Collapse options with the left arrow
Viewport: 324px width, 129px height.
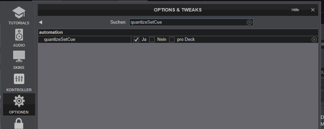click(40, 22)
